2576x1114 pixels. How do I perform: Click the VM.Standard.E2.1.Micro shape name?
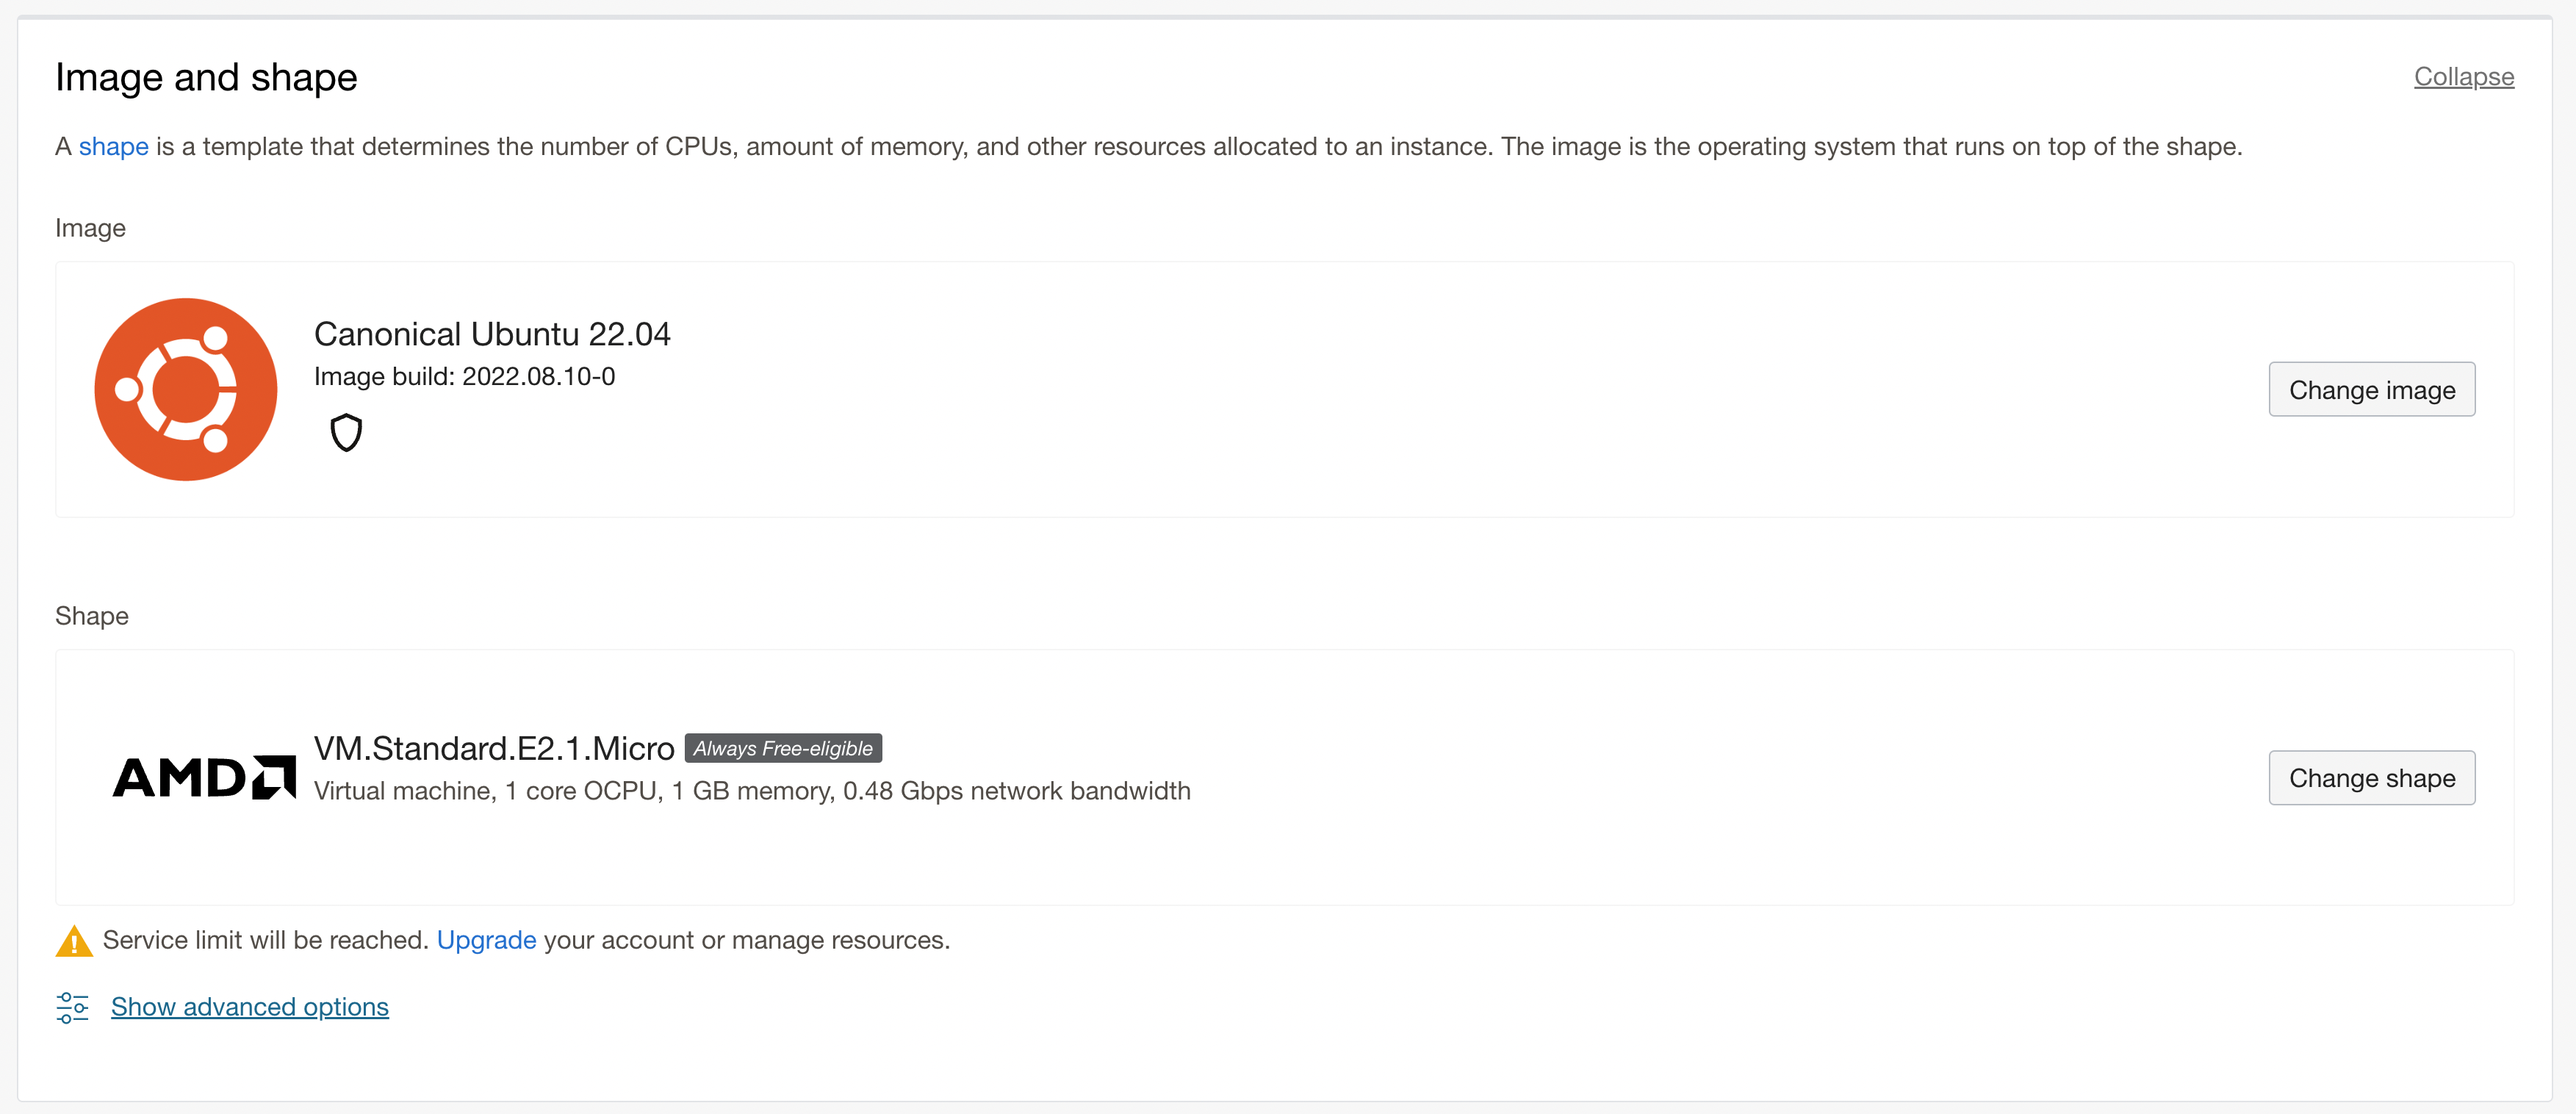pos(494,748)
